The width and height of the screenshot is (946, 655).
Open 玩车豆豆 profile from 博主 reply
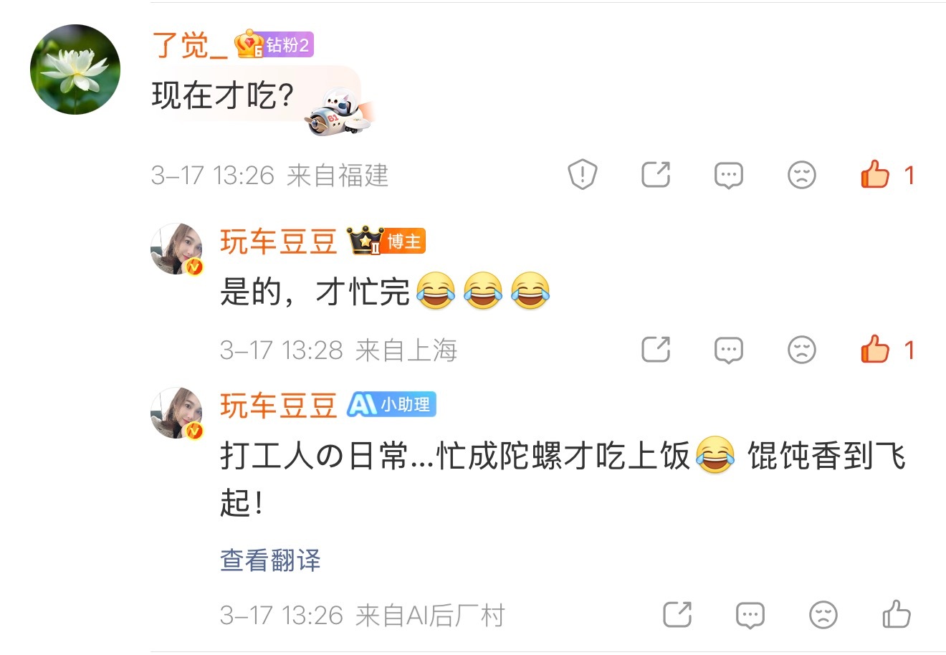point(278,242)
